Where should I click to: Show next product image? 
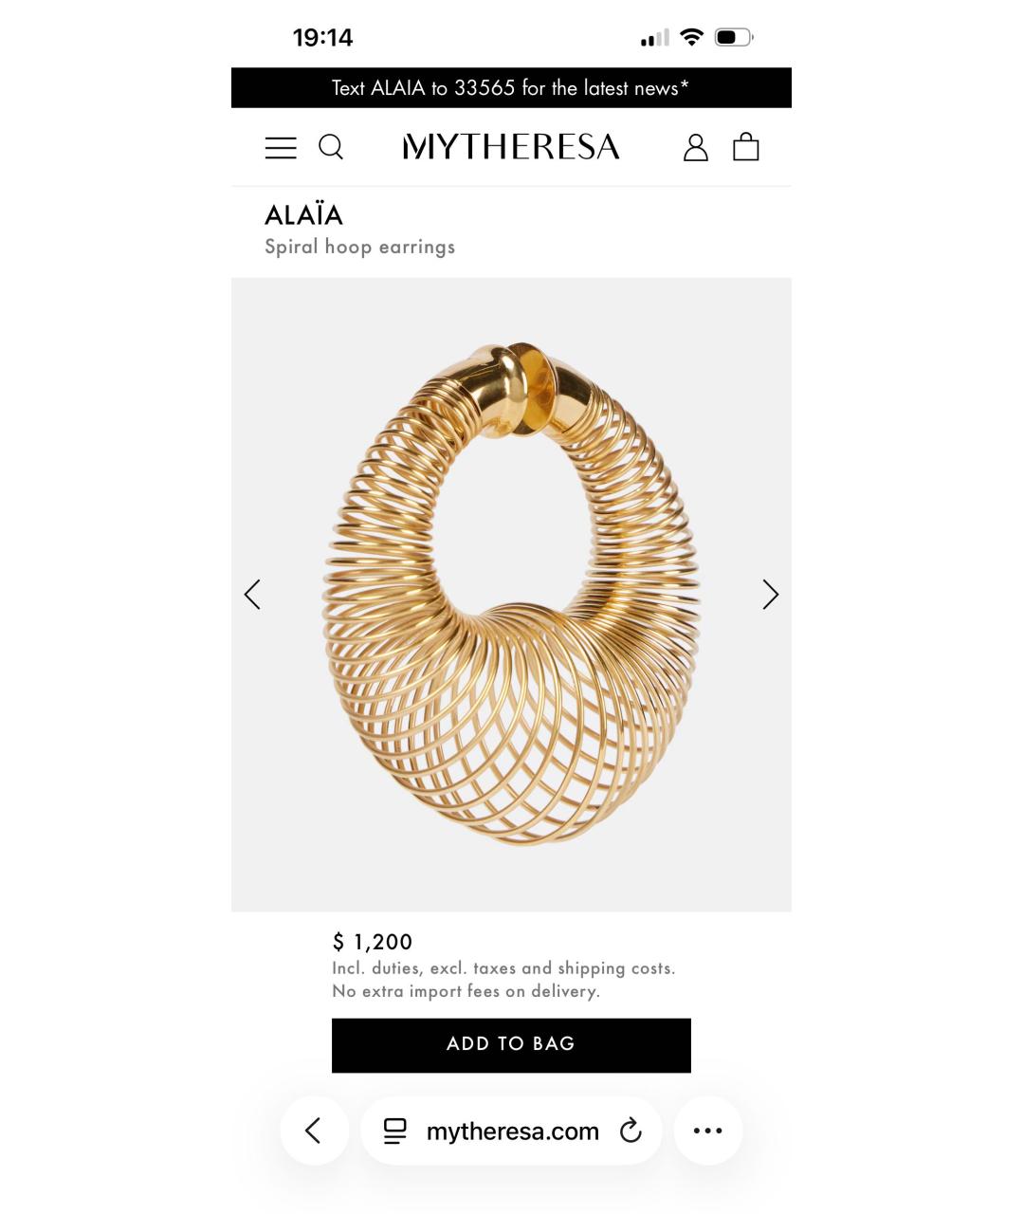click(770, 595)
